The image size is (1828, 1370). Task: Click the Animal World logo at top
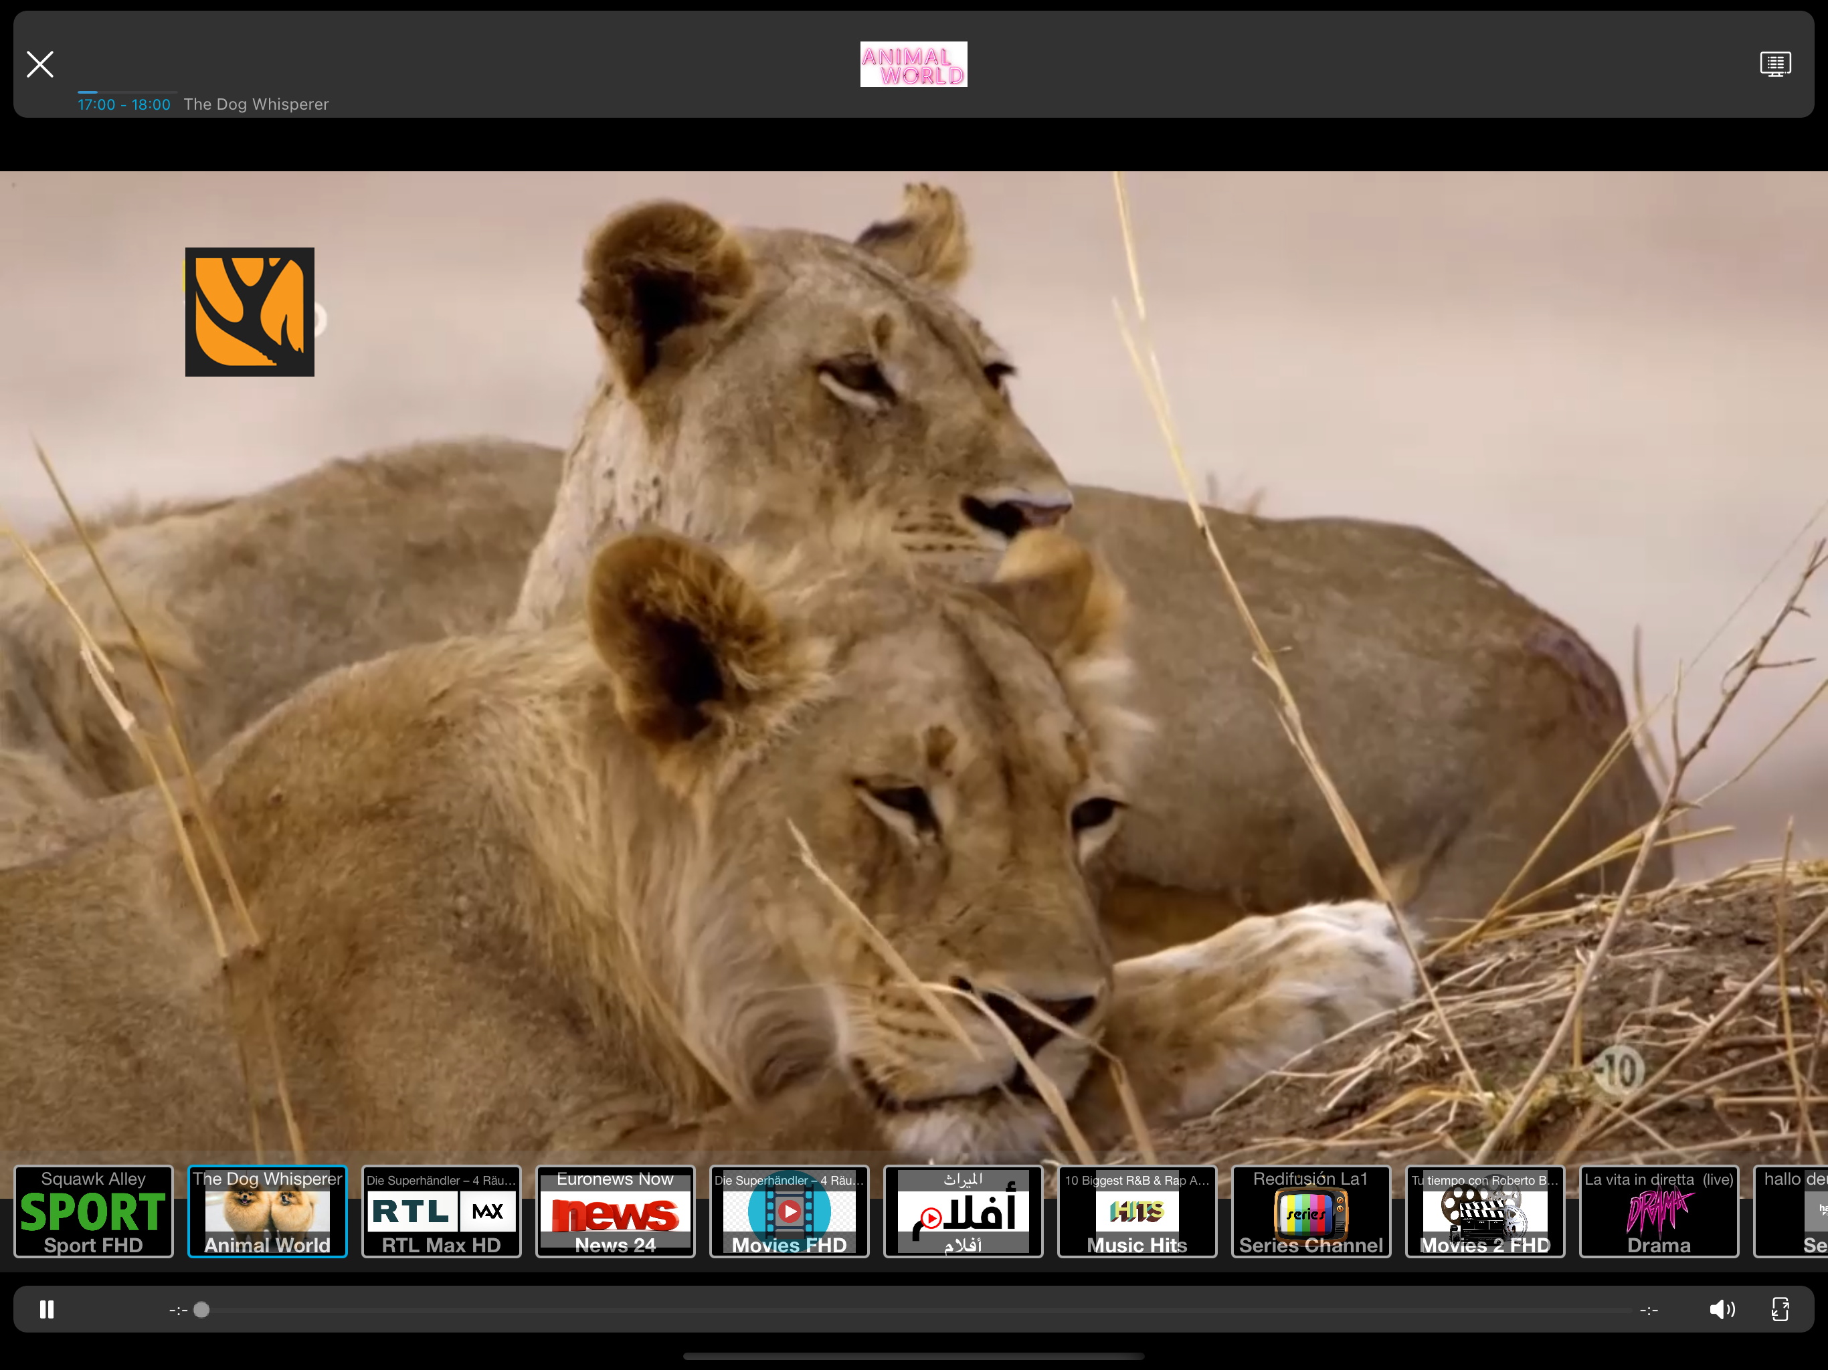point(913,64)
